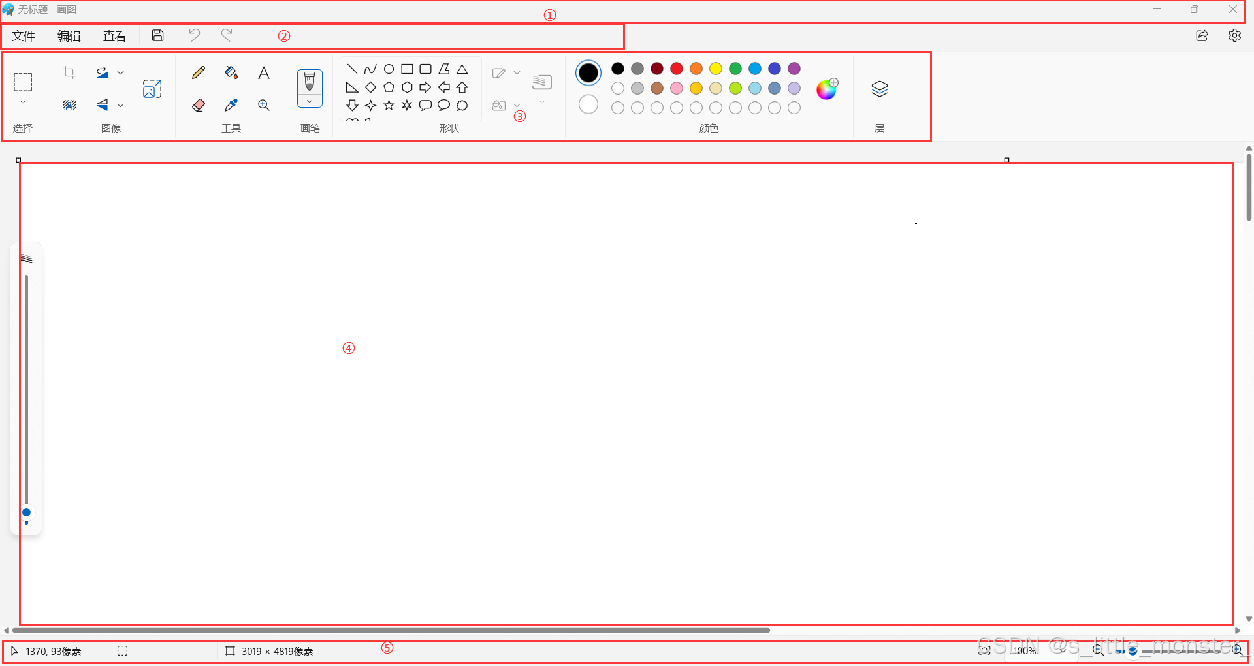
Task: Click the Save icon
Action: pyautogui.click(x=157, y=35)
